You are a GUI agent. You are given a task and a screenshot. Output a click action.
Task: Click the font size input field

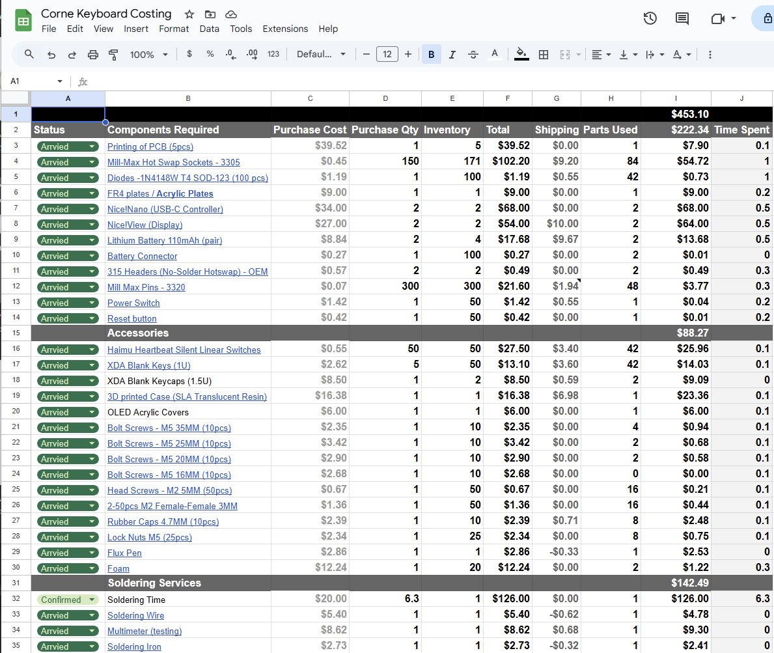(387, 55)
